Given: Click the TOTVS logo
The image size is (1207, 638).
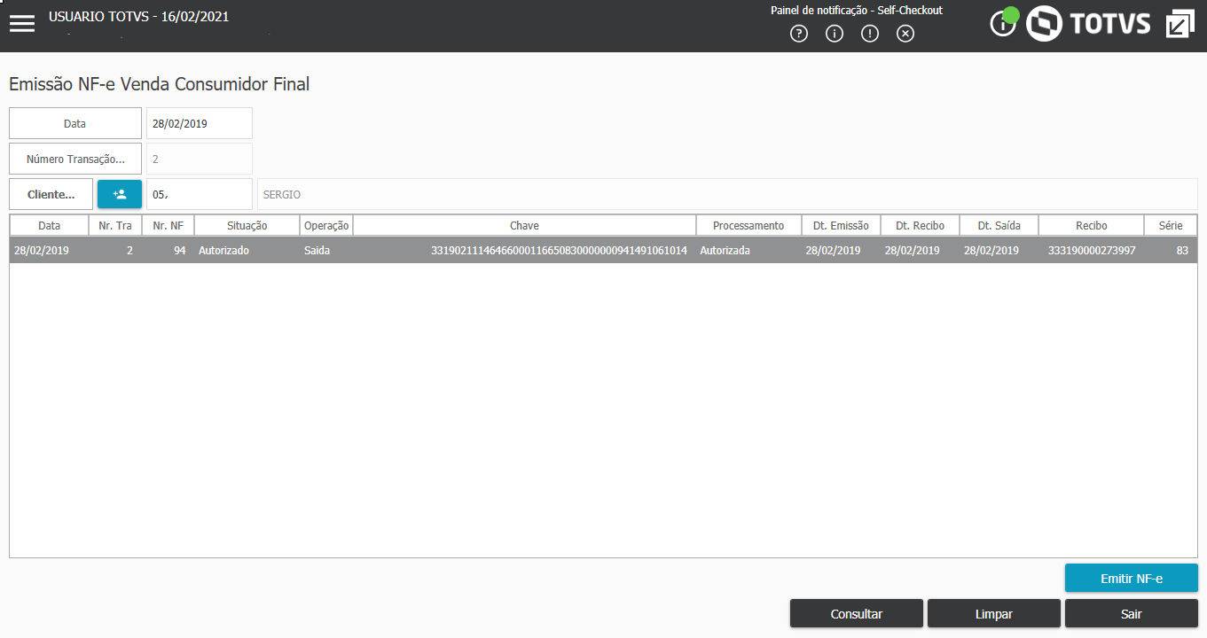Looking at the screenshot, I should [x=1088, y=24].
